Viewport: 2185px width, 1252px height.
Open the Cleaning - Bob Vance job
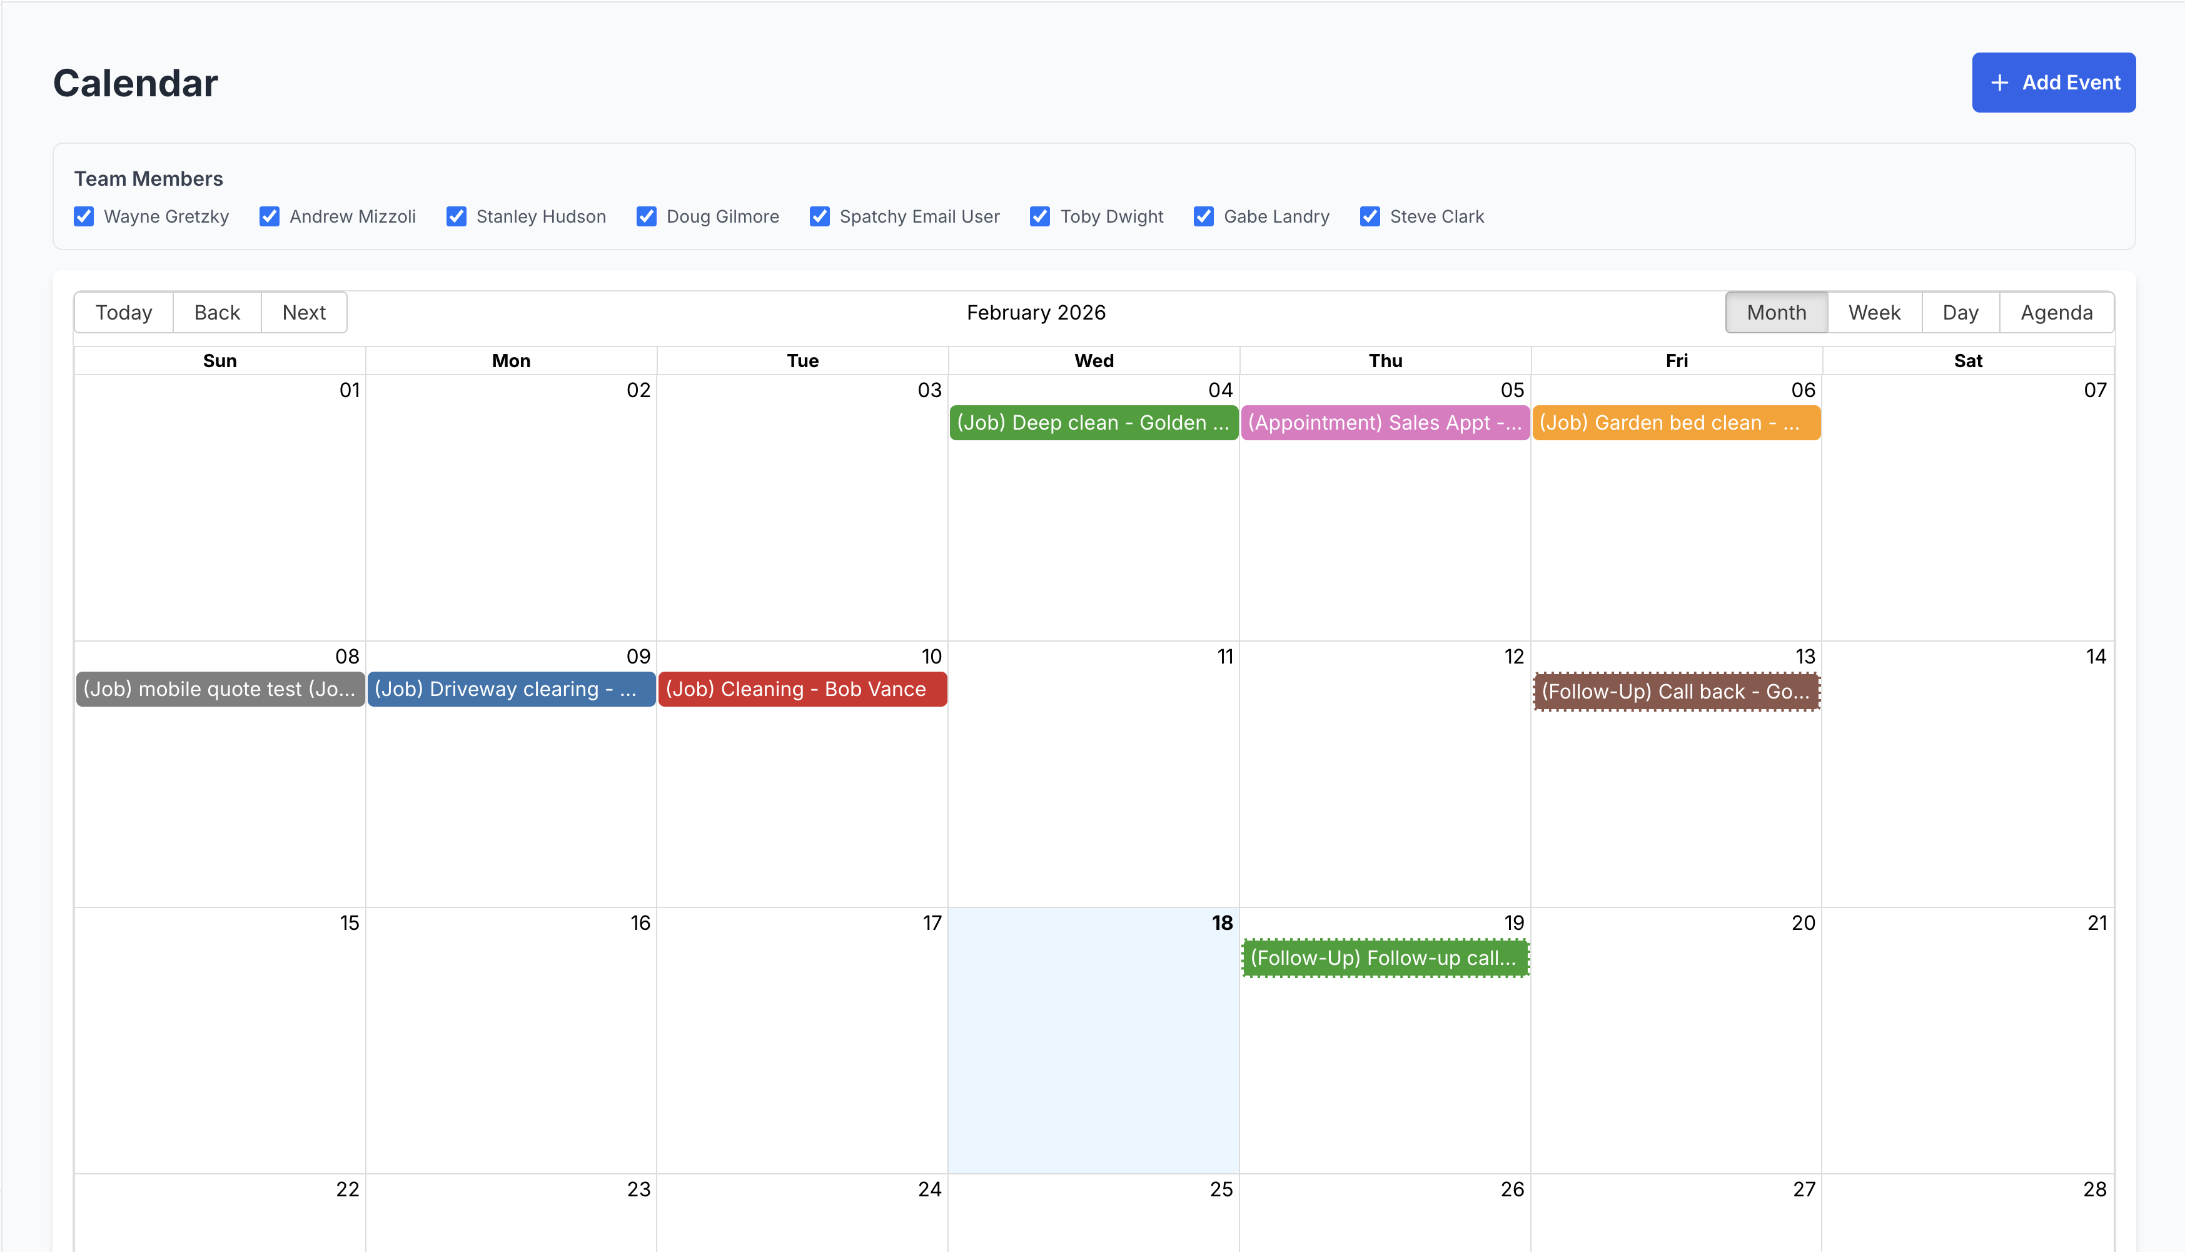802,690
